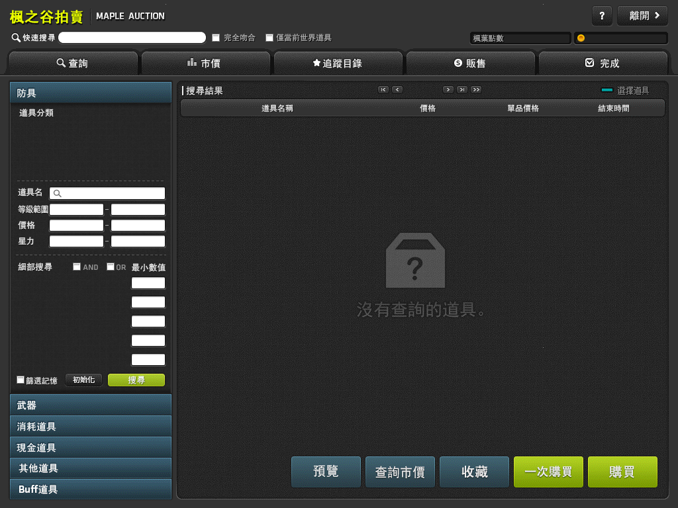Viewport: 678px width, 508px height.
Task: Toggle 僅當前世界道具 checkbox
Action: click(269, 38)
